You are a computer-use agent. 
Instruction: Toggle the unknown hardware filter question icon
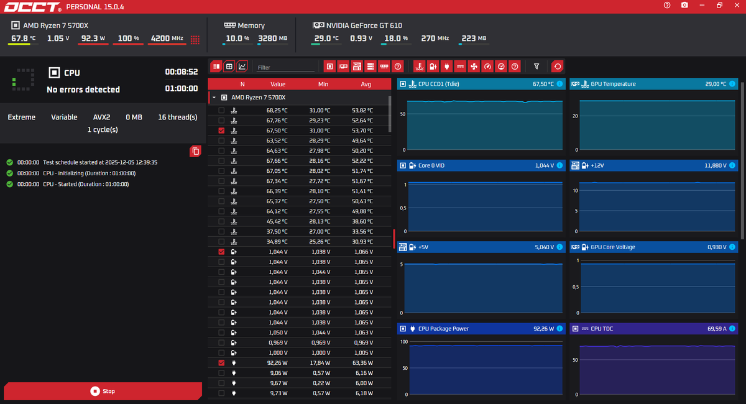tap(398, 66)
